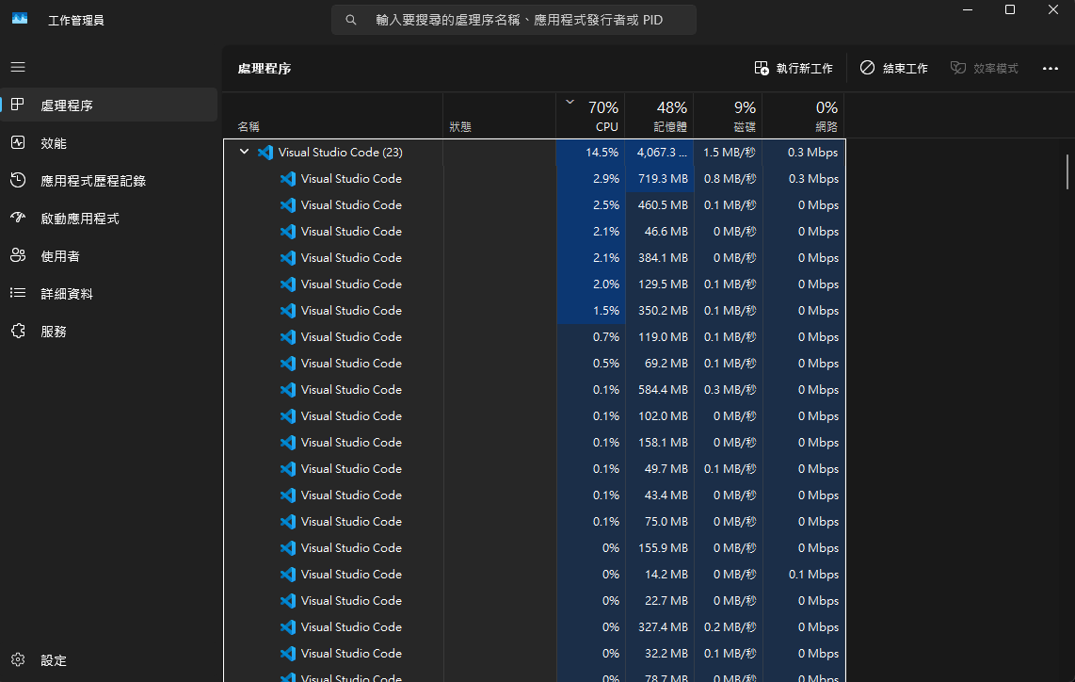Click the VS Code icon of the (23) group row
Image resolution: width=1075 pixels, height=682 pixels.
(x=265, y=153)
